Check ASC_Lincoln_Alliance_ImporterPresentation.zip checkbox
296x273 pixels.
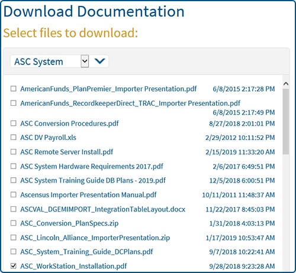[x=14, y=238]
